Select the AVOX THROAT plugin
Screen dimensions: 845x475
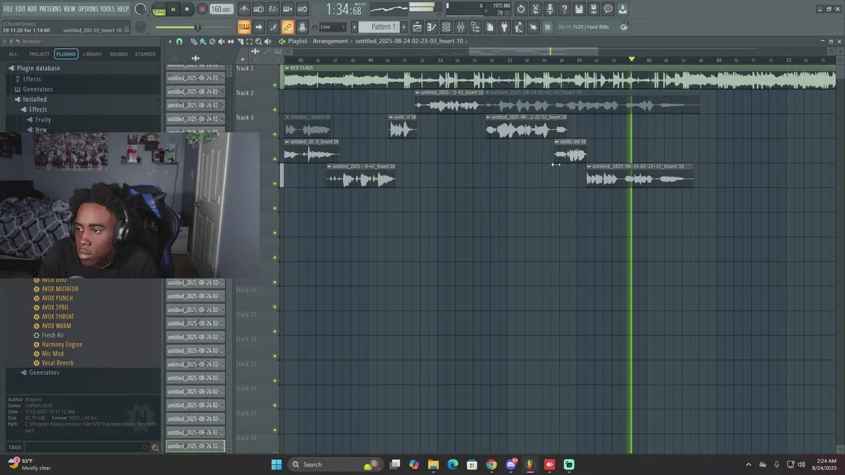pyautogui.click(x=57, y=317)
